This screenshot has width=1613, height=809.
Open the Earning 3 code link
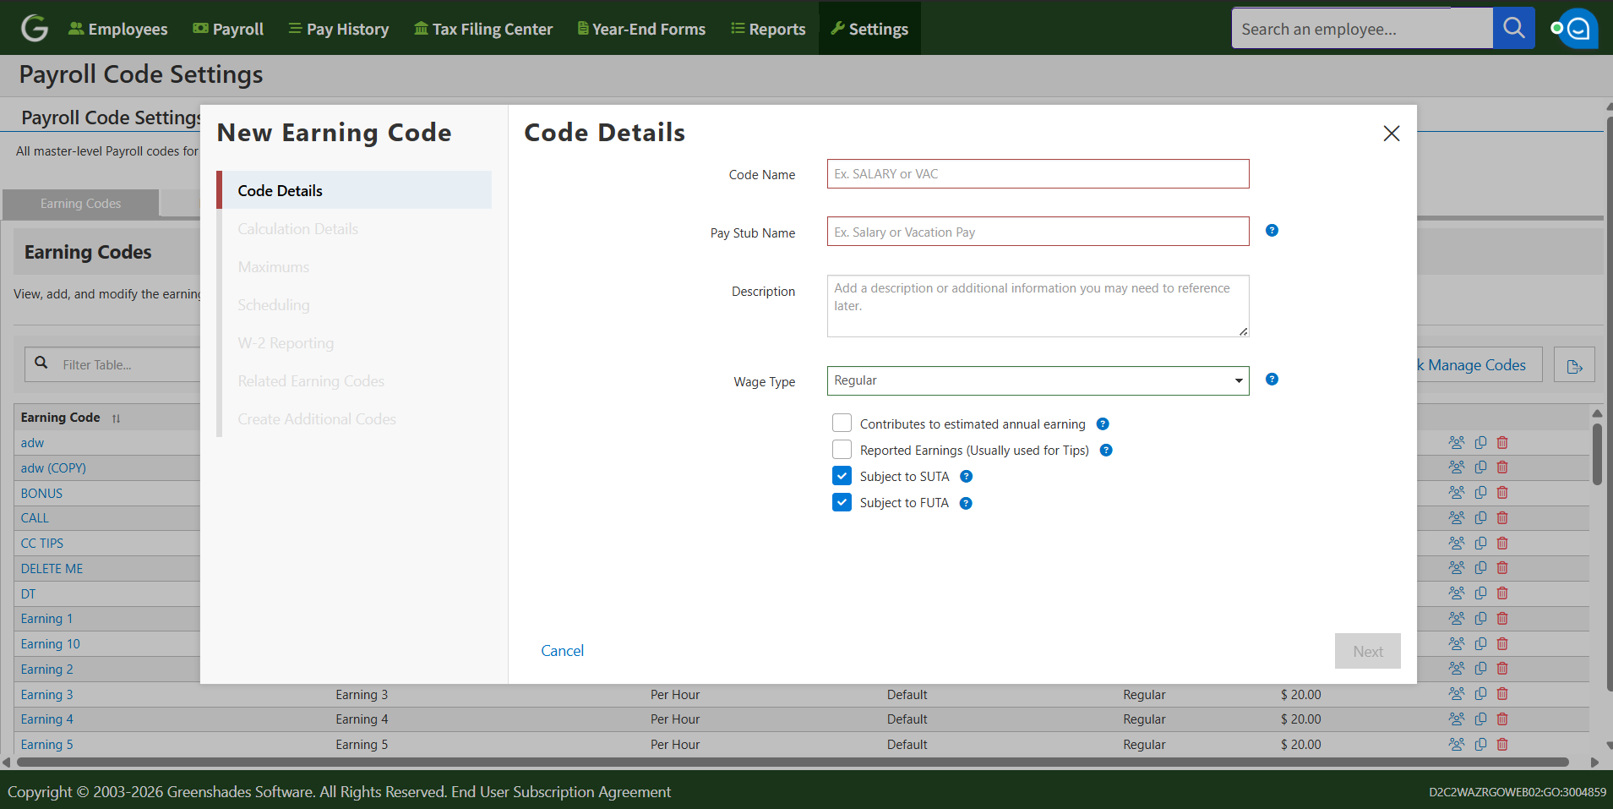[x=46, y=695]
